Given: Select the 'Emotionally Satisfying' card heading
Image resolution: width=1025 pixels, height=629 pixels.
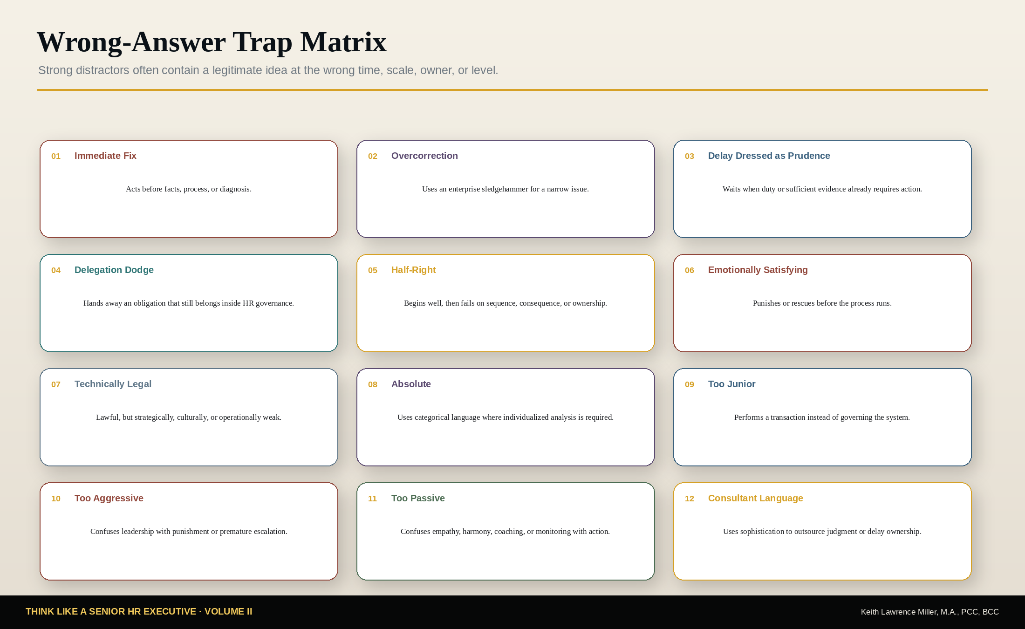Looking at the screenshot, I should tap(758, 270).
